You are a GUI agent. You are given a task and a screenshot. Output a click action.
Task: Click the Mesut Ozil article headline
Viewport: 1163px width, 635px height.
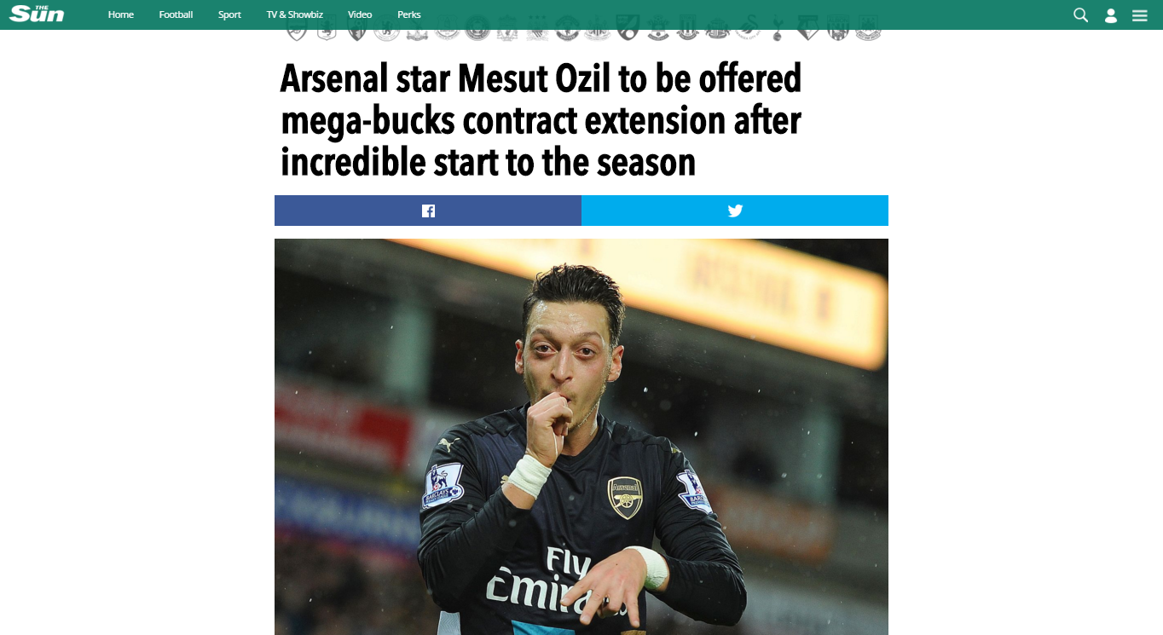(x=541, y=120)
